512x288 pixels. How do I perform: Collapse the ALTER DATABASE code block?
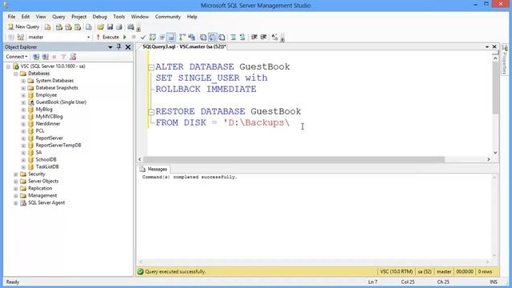point(151,67)
